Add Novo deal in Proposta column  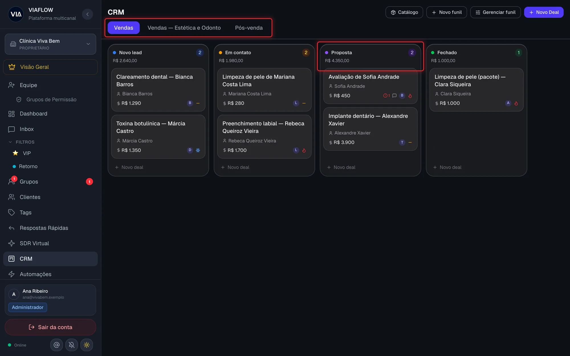tap(341, 167)
